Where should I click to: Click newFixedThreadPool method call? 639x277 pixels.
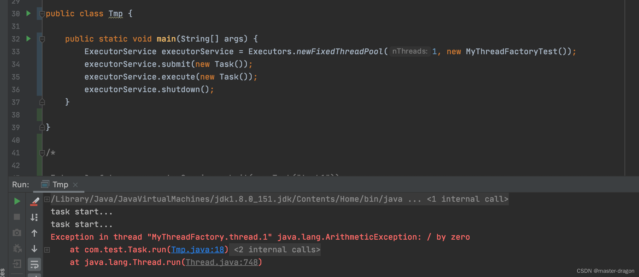click(x=340, y=51)
